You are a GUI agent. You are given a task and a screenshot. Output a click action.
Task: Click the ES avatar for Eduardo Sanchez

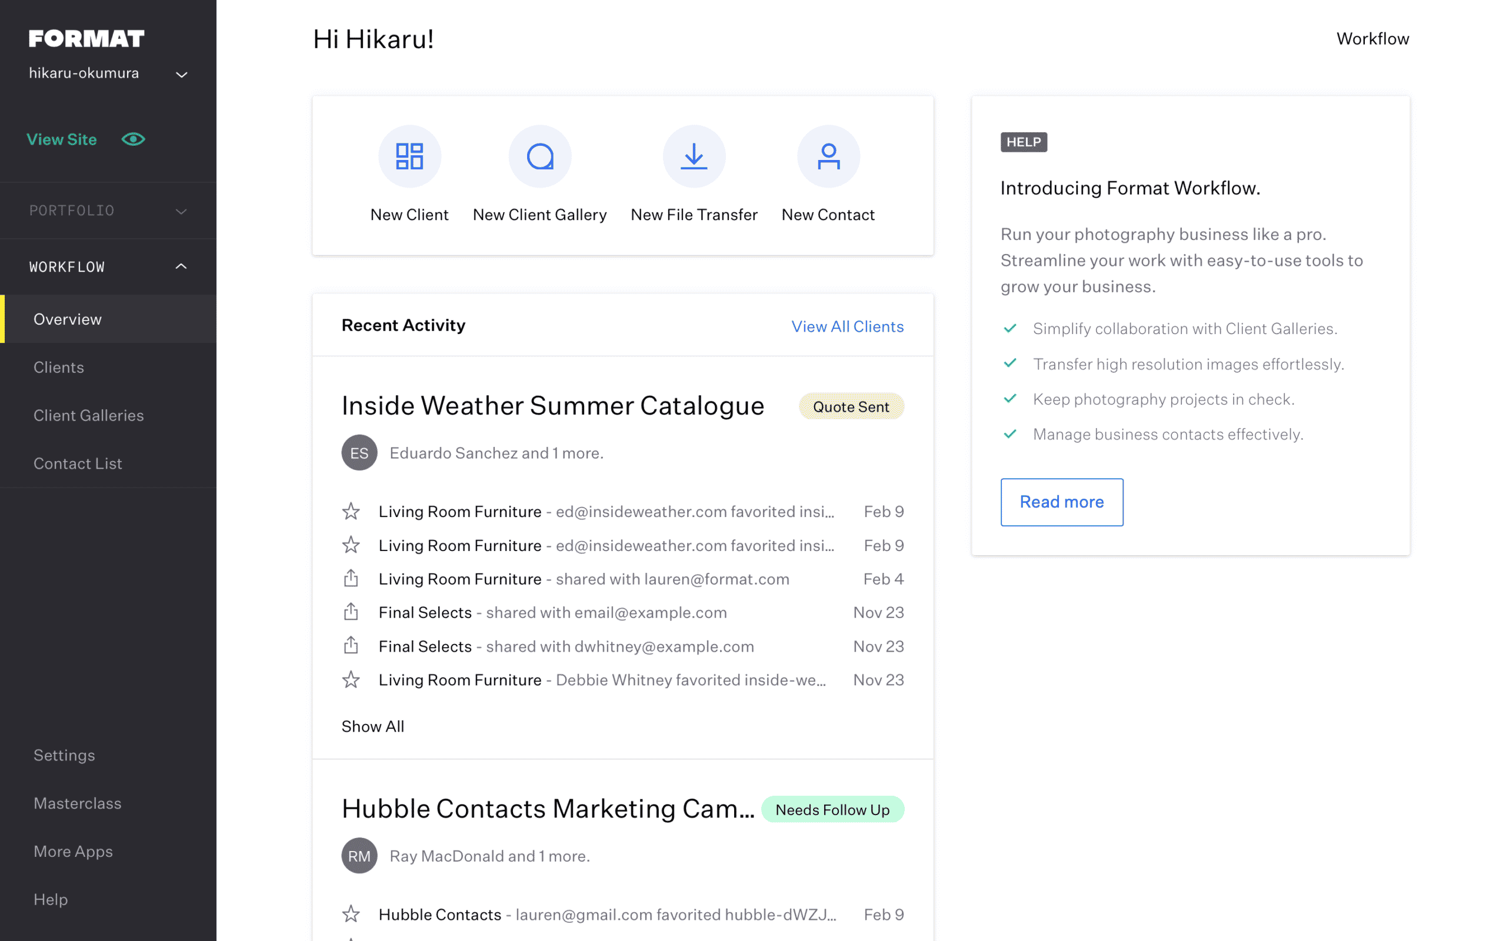[359, 452]
